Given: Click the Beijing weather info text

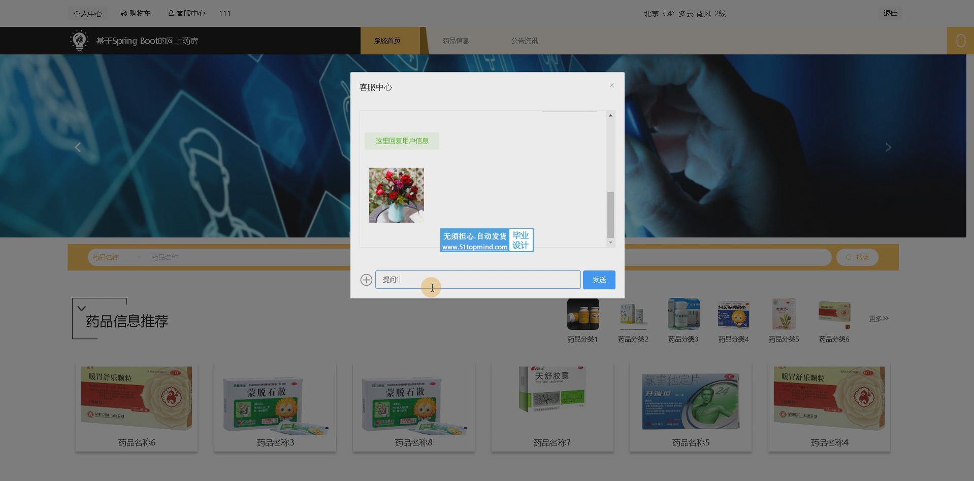Looking at the screenshot, I should pyautogui.click(x=685, y=14).
